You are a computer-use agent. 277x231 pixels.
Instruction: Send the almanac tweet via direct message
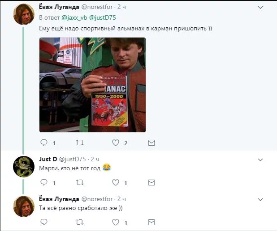coord(151,143)
